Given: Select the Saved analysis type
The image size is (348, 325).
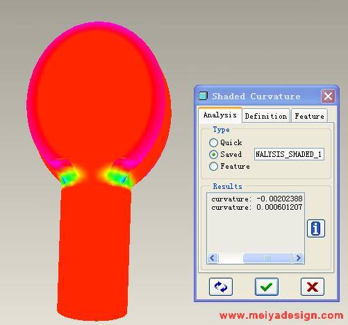Looking at the screenshot, I should pyautogui.click(x=213, y=154).
